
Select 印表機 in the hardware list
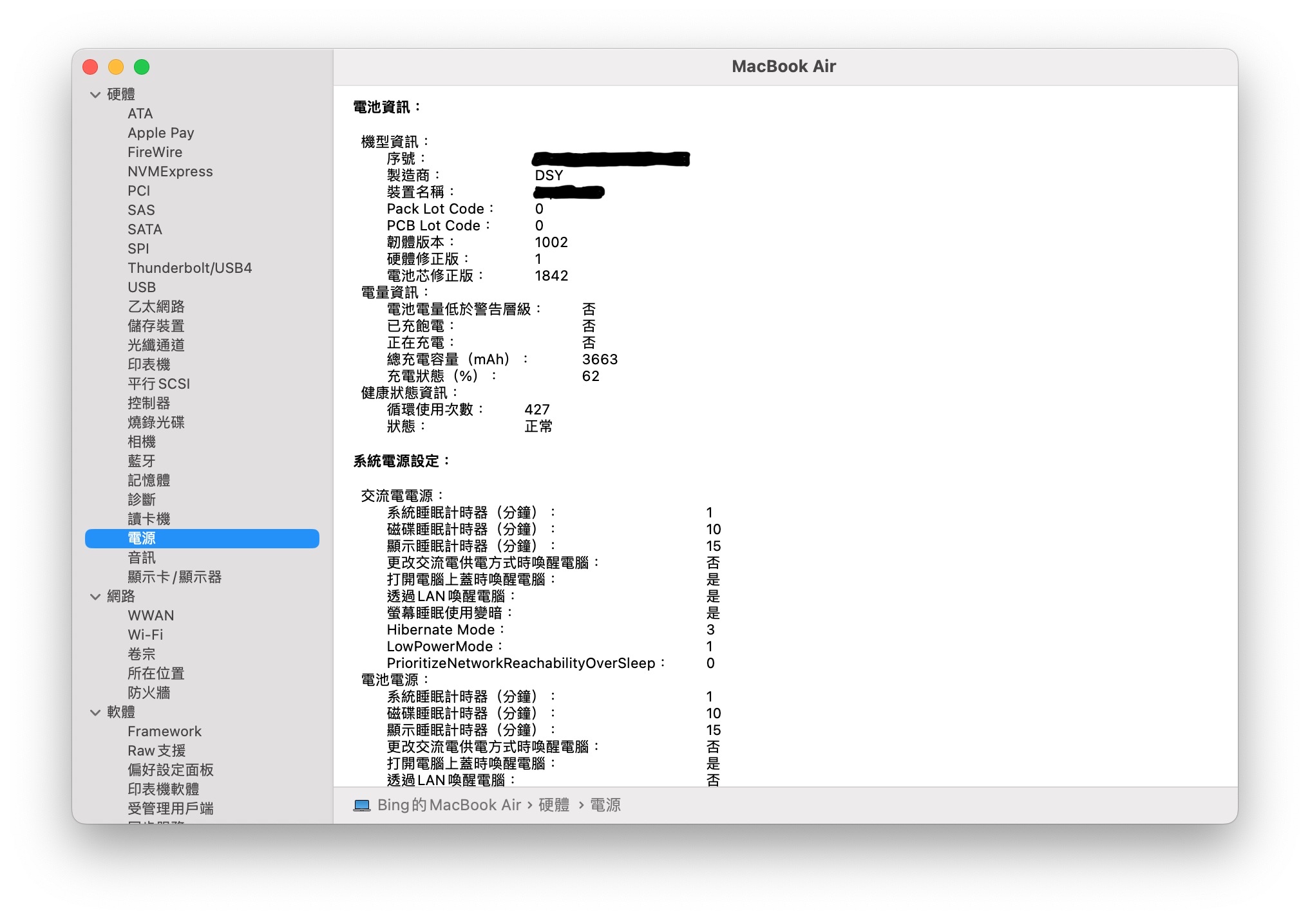[149, 365]
